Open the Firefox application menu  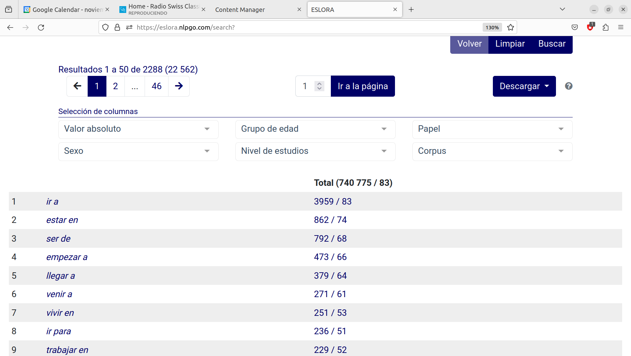(620, 28)
